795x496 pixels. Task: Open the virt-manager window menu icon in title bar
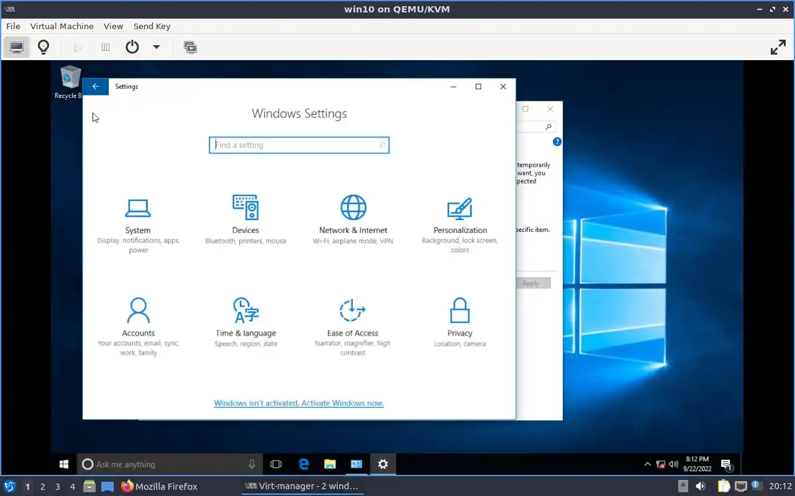(9, 9)
